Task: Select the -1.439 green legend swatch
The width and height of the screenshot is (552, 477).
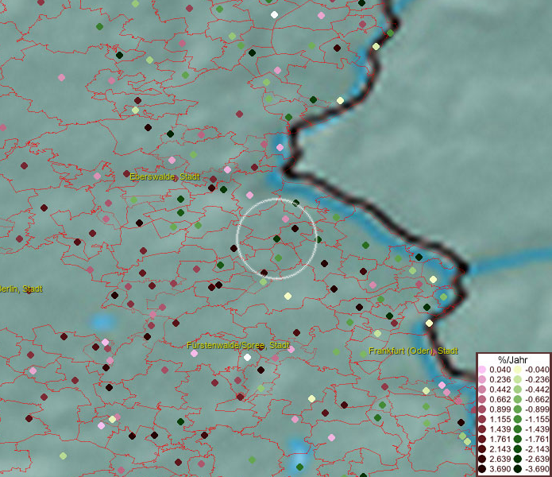Action: [517, 429]
